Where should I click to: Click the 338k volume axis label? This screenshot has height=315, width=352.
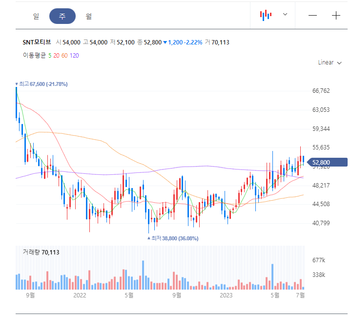click(x=319, y=275)
